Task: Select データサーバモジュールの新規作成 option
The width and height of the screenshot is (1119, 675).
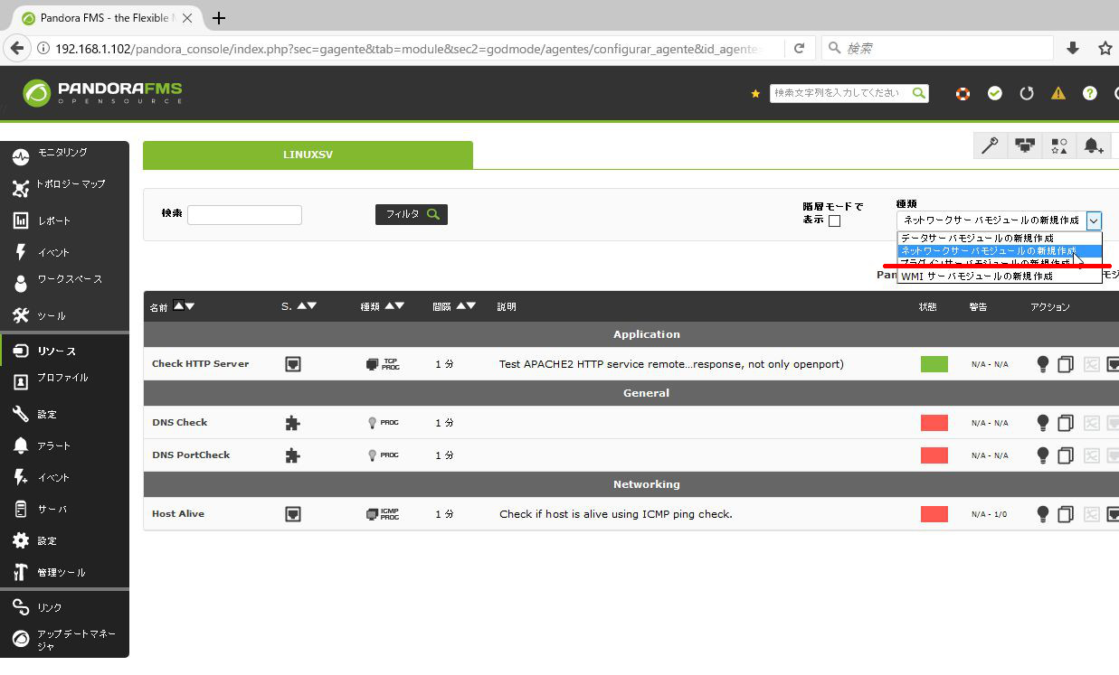Action: click(x=1000, y=239)
